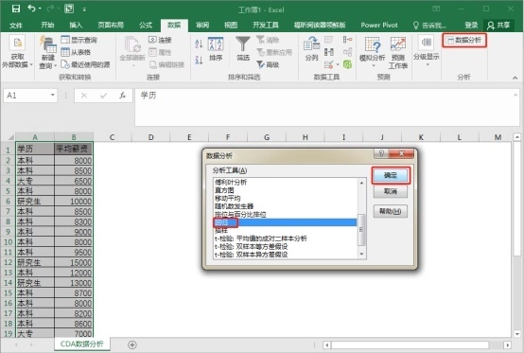The height and width of the screenshot is (353, 524).
Task: Click the green manage data model icon
Action: tap(347, 64)
